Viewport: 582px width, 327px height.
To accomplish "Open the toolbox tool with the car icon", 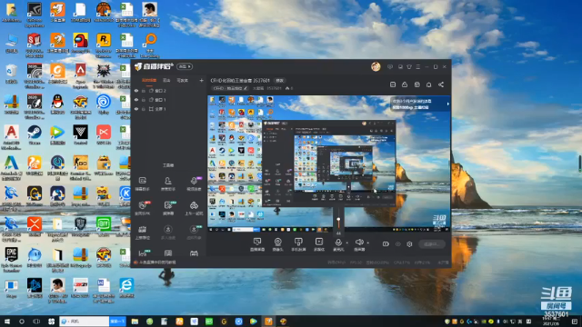I will (194, 208).
